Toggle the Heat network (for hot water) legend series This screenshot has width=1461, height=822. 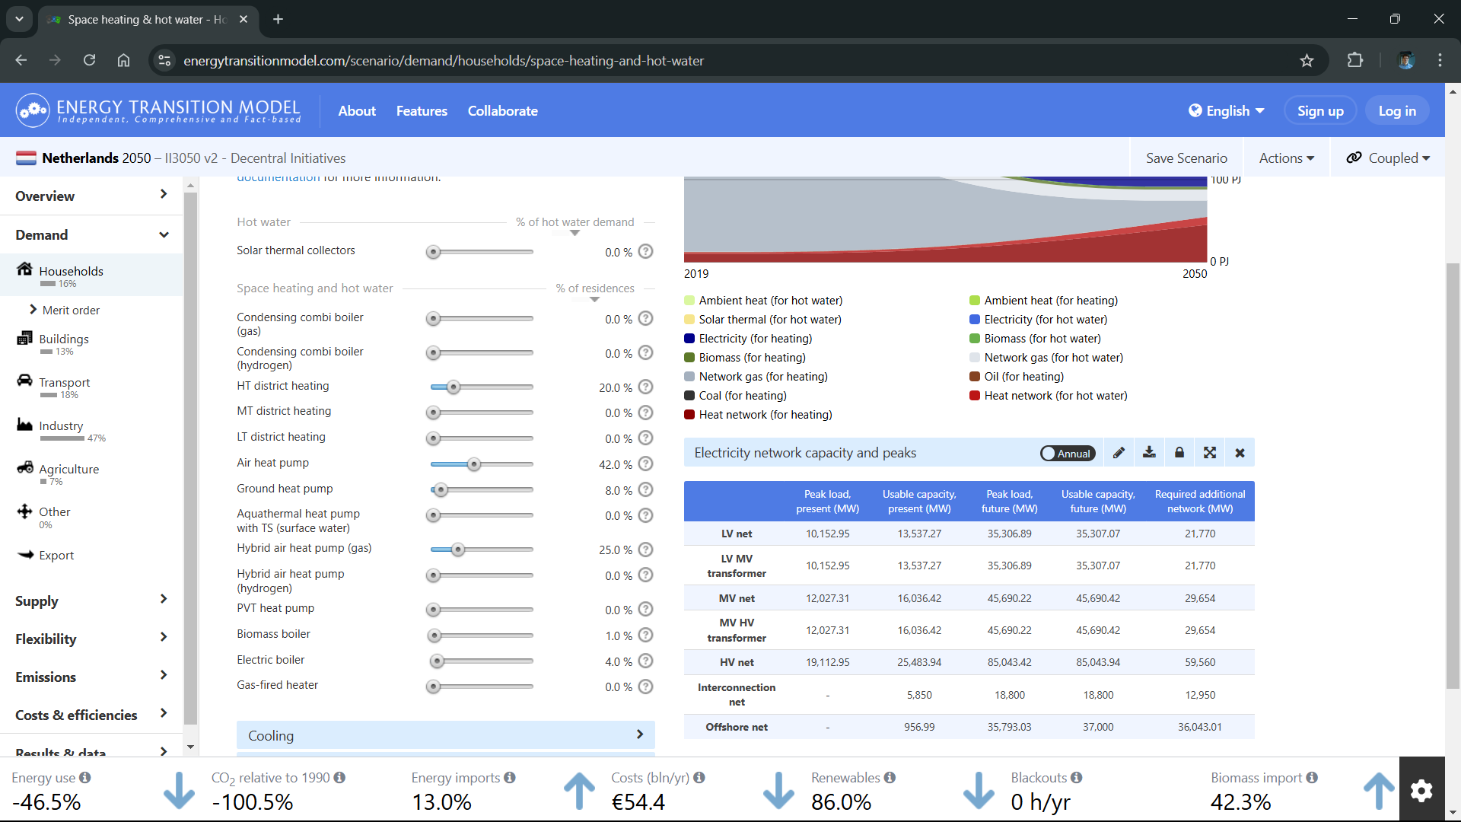pyautogui.click(x=1049, y=396)
